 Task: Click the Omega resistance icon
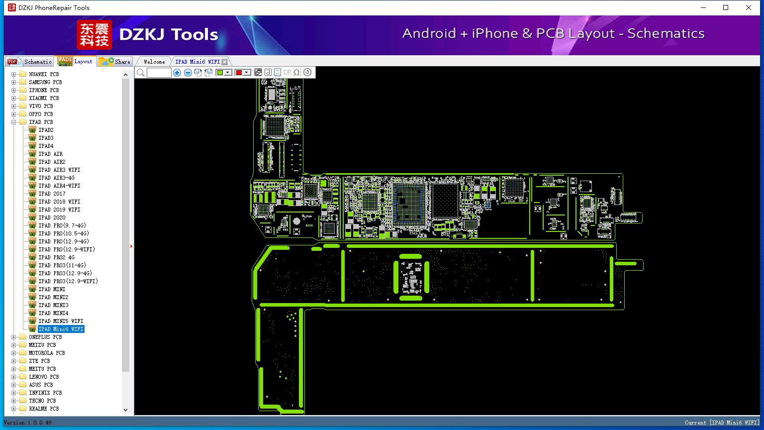click(297, 73)
